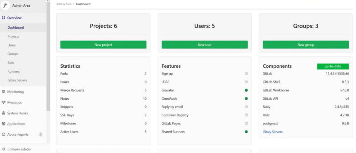Image resolution: width=356 pixels, height=153 pixels.
Task: Click the Projects: 6 heading
Action: click(x=103, y=26)
